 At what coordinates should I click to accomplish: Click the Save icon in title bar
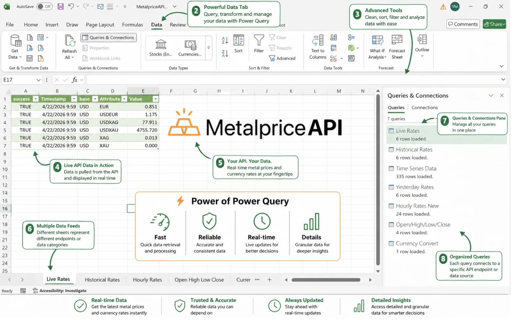pos(60,6)
